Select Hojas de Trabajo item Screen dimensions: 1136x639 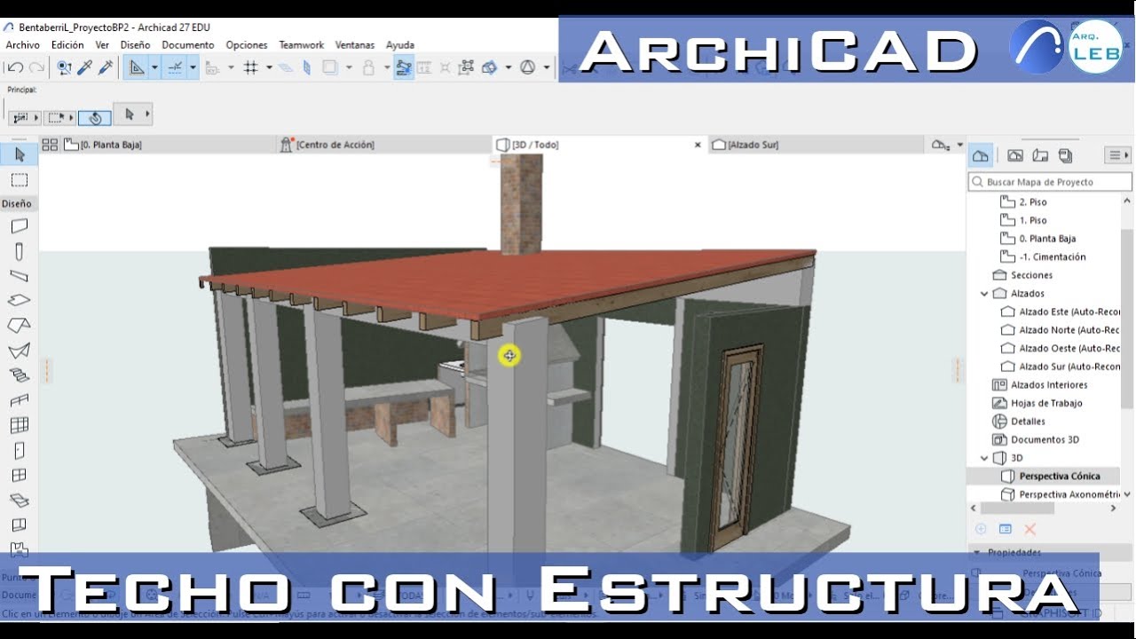[x=1046, y=403]
